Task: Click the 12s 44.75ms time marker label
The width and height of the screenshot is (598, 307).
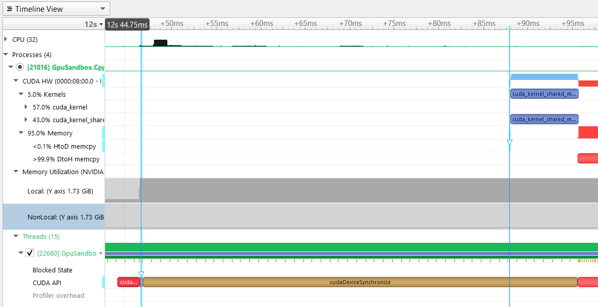Action: tap(128, 25)
